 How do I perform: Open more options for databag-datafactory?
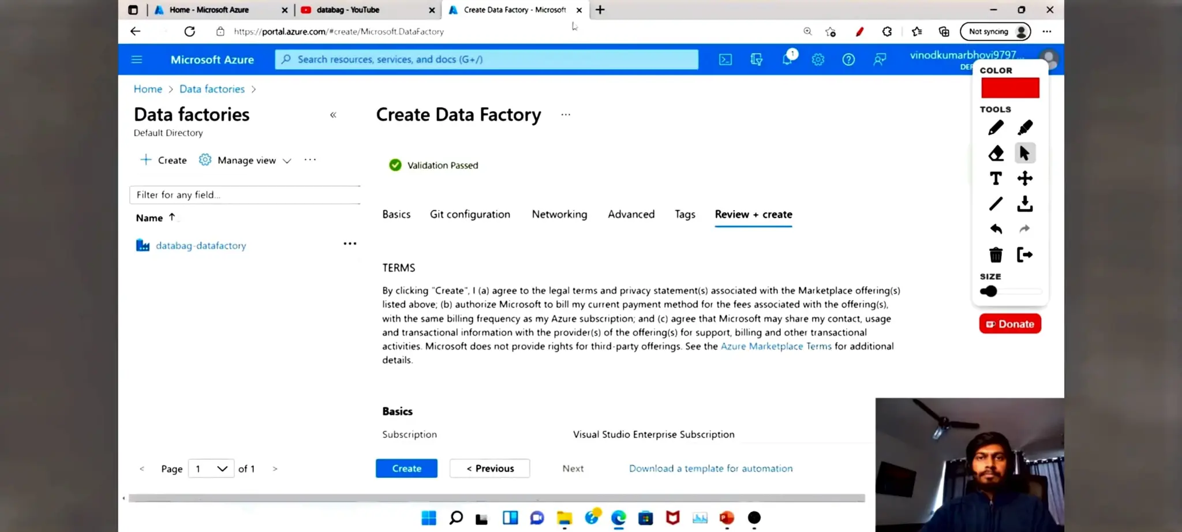(x=350, y=243)
